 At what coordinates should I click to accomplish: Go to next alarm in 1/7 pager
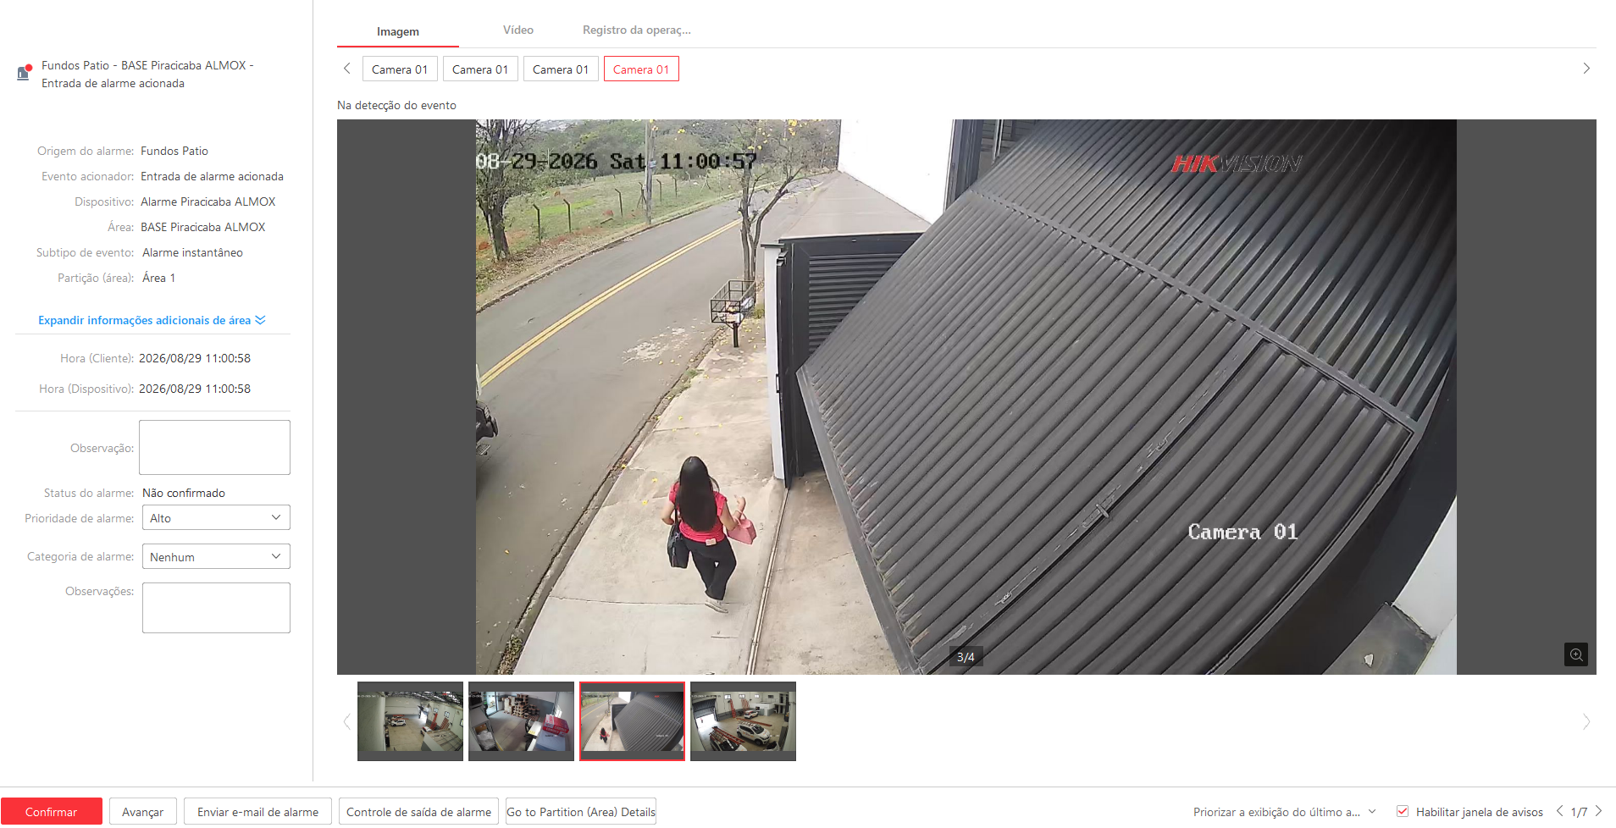click(x=1598, y=811)
